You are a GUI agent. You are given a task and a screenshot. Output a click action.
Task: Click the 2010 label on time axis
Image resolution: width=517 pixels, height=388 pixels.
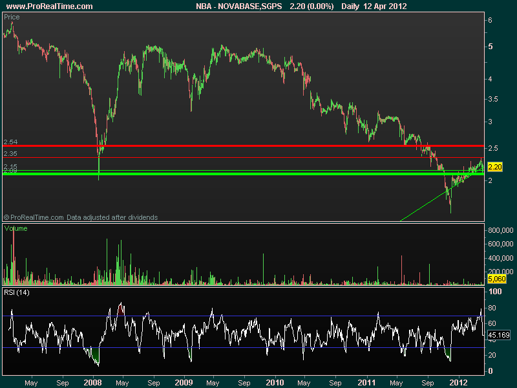point(275,382)
